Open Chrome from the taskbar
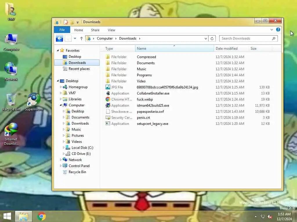This screenshot has width=297, height=222. [41, 216]
